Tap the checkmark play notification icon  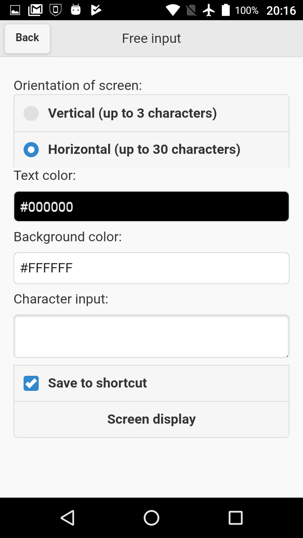click(96, 10)
